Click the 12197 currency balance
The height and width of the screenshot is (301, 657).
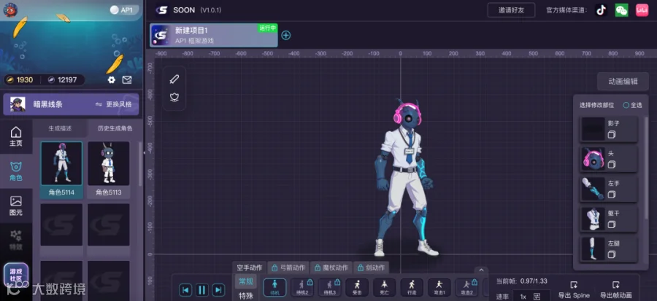[62, 80]
